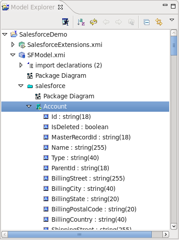This screenshot has width=179, height=240.
Task: Expand import declarations (2)
Action: tap(21, 65)
